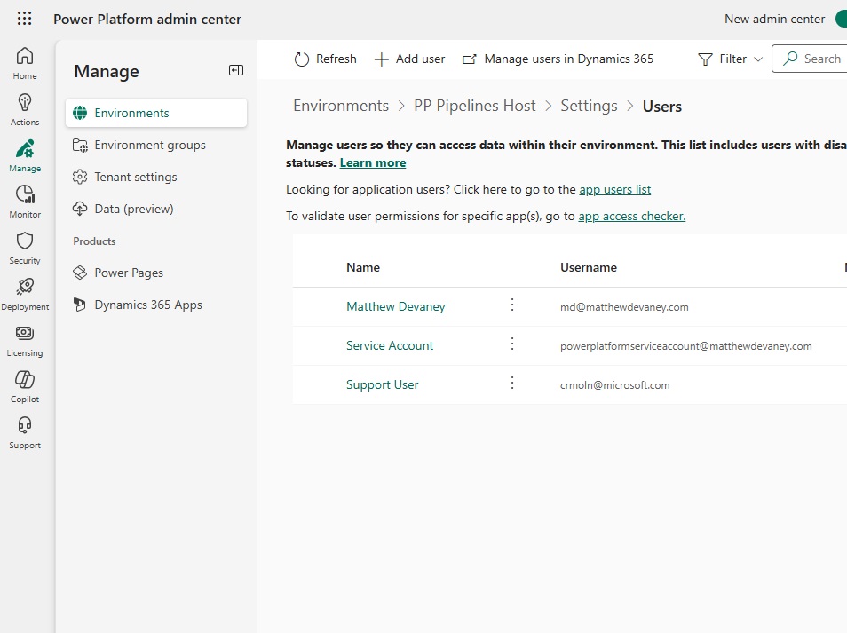Sort by the Username column header
Image resolution: width=847 pixels, height=633 pixels.
pyautogui.click(x=589, y=267)
